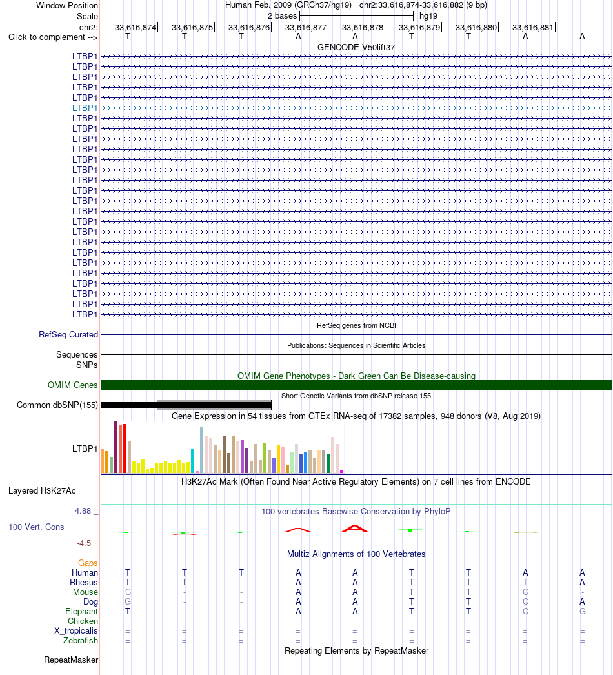Click the 'OMIM Genes' label
Image resolution: width=613 pixels, height=675 pixels.
pos(73,385)
